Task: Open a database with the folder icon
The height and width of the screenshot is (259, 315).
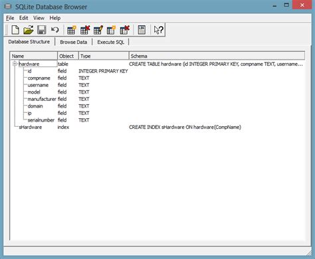Action: 29,30
